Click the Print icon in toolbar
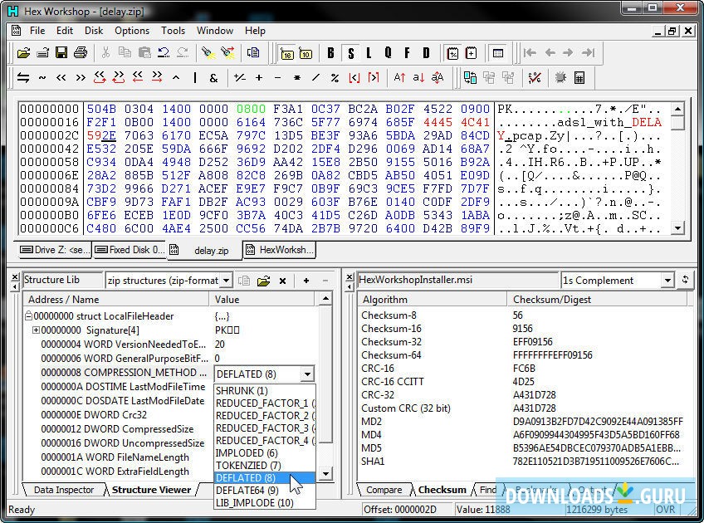Image resolution: width=704 pixels, height=523 pixels. [x=81, y=53]
